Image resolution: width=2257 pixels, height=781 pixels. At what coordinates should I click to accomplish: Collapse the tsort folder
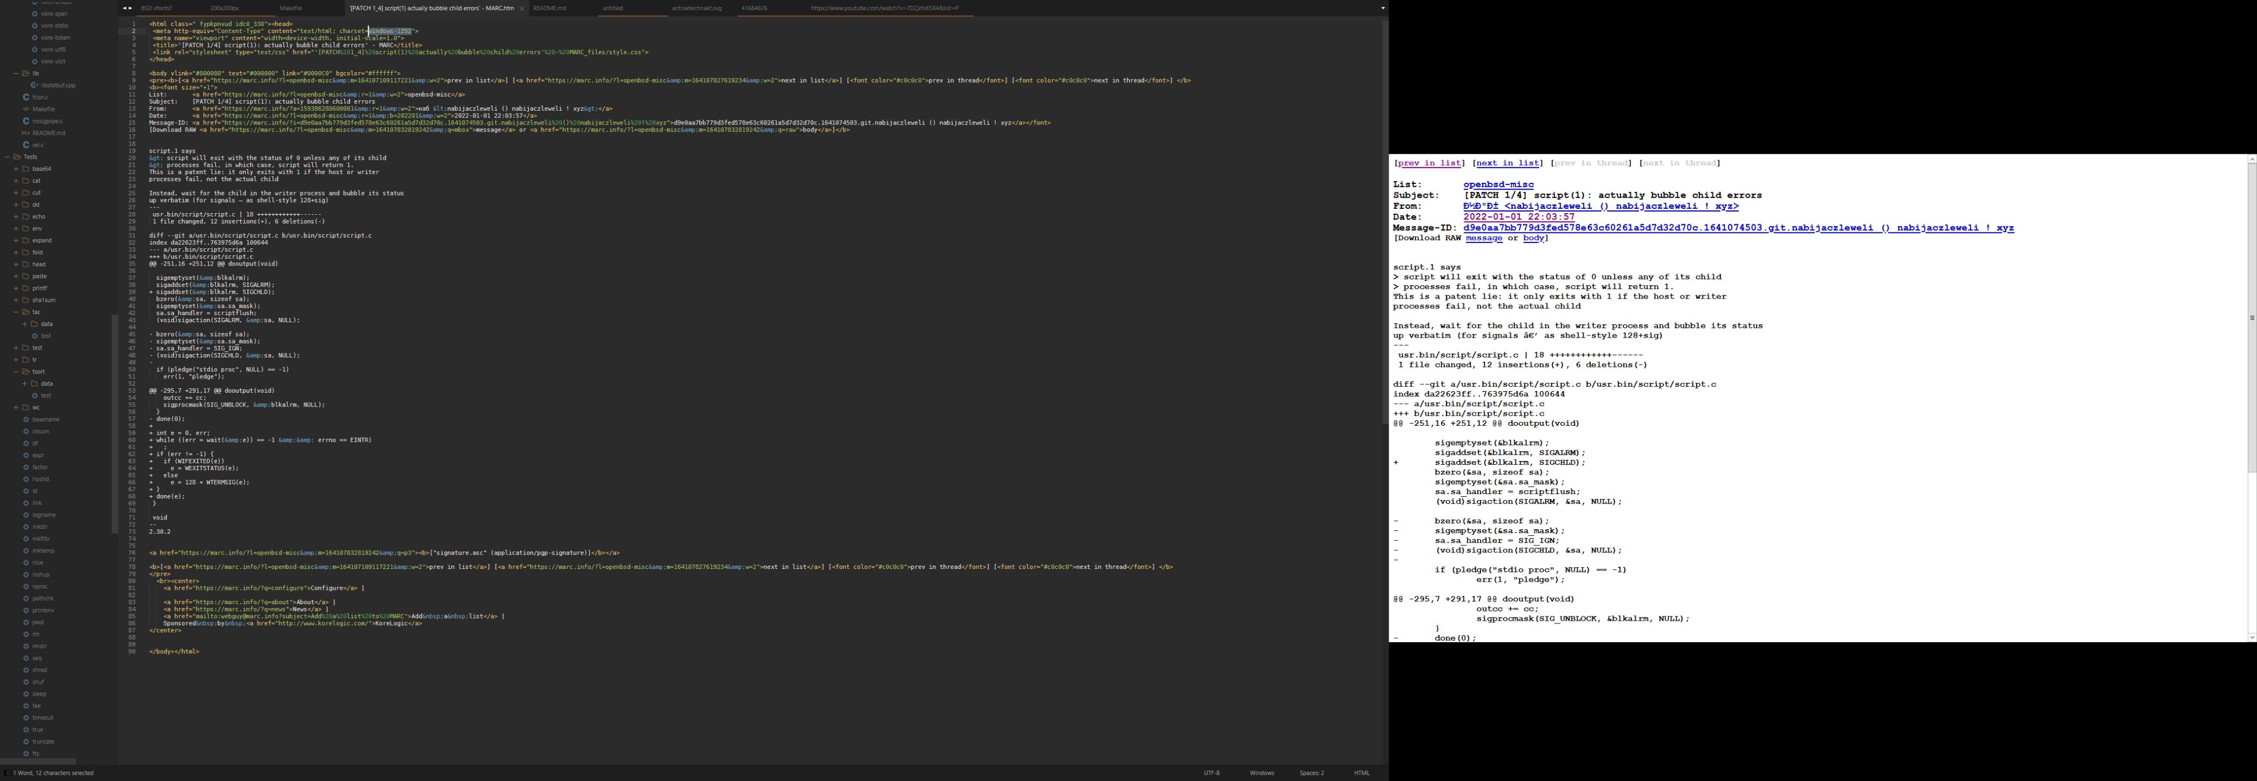pos(16,371)
